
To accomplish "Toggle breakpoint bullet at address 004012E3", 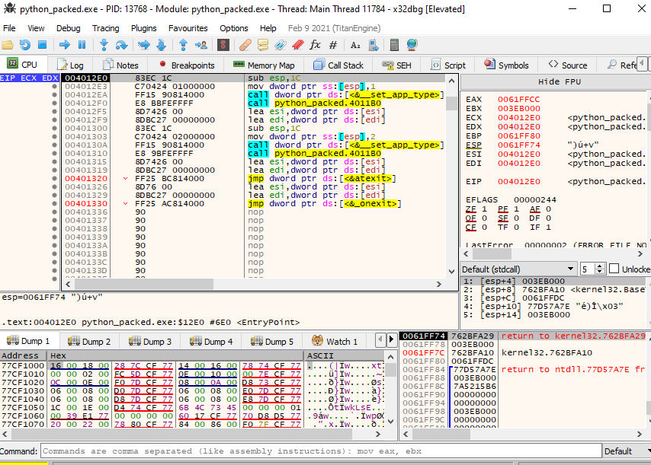I will click(54, 87).
